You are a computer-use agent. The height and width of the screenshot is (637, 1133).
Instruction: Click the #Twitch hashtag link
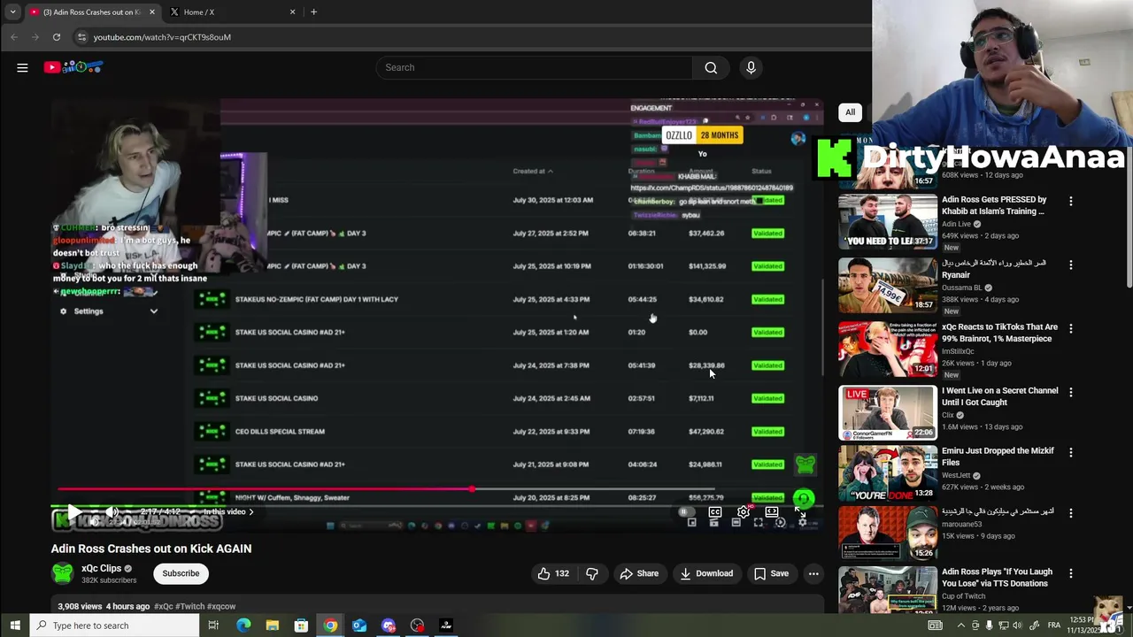click(189, 606)
